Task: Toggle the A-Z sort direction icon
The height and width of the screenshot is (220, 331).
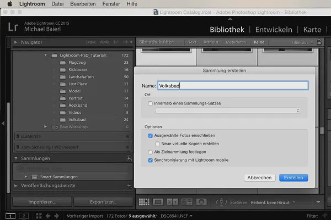Action: (x=221, y=202)
